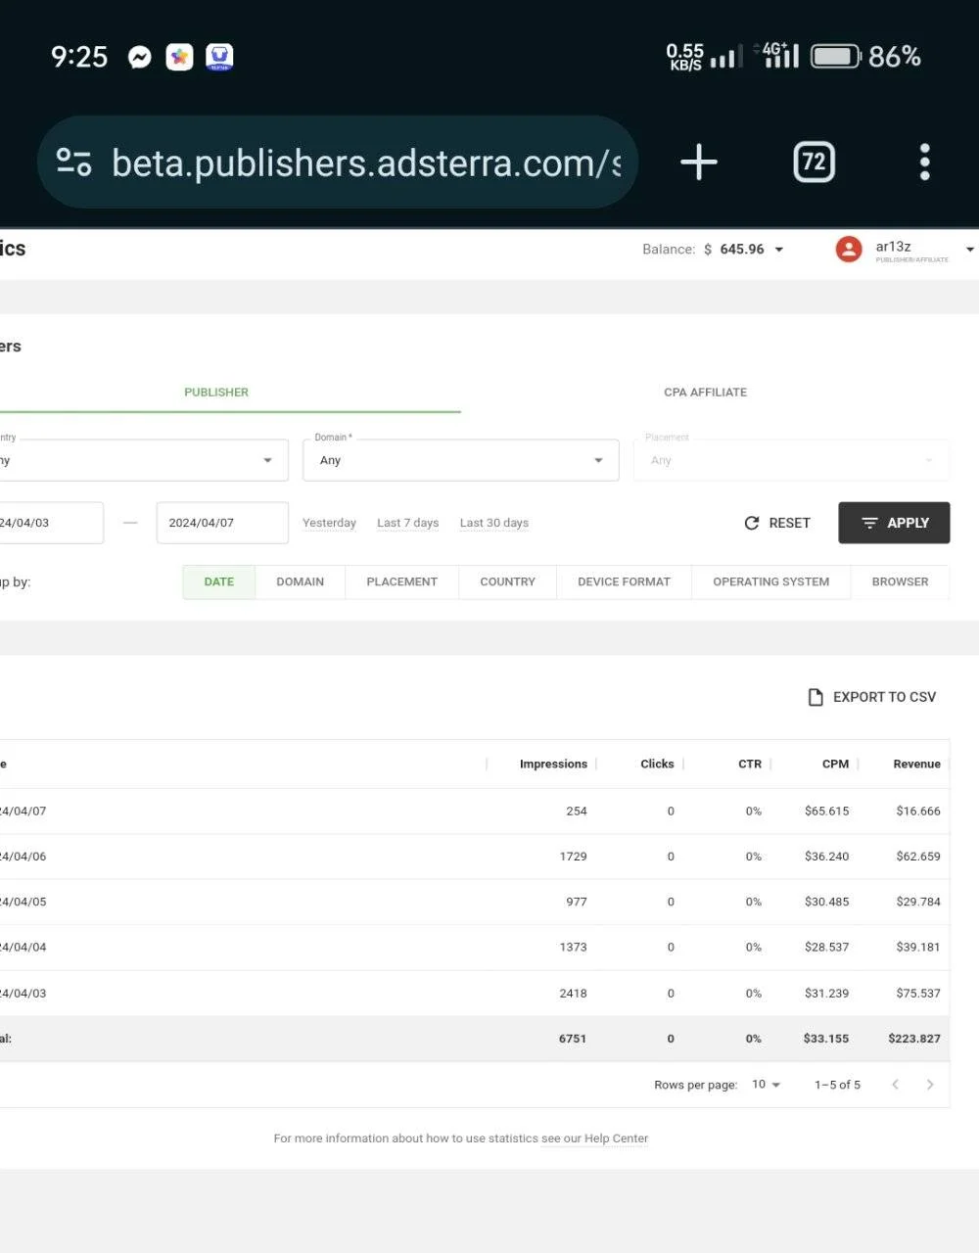Group by DEVICE FORMAT
This screenshot has height=1253, width=979.
point(624,581)
